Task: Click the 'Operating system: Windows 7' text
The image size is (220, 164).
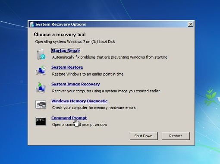Action: click(x=75, y=42)
